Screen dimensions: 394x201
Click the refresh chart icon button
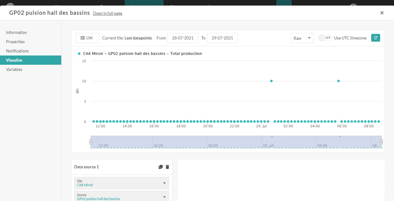click(x=376, y=38)
